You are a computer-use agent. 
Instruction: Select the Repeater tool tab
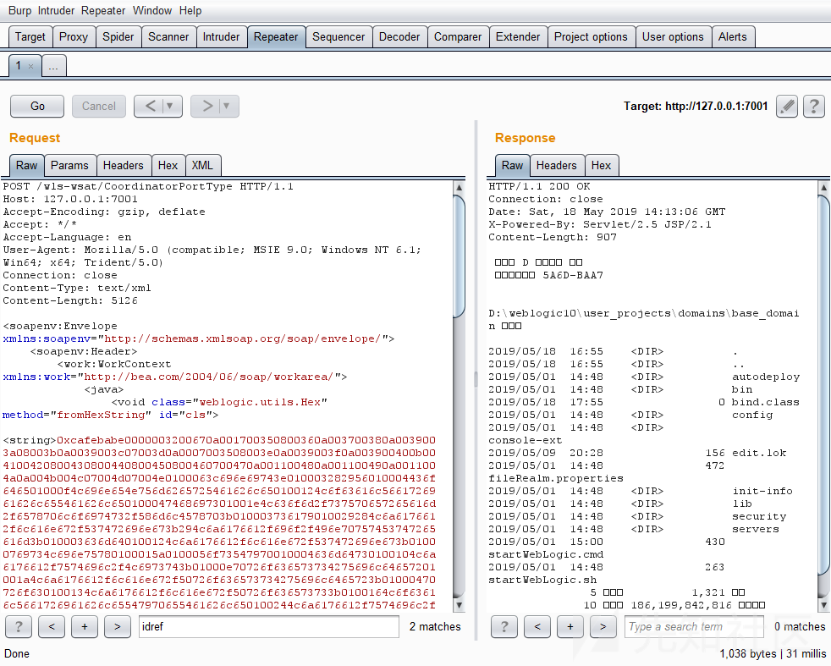276,37
